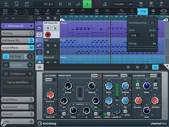Toggle channel strip plugin power button
The height and width of the screenshot is (127, 169).
155,67
